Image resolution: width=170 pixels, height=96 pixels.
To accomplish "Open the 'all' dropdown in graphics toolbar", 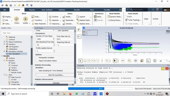I will [164, 61].
